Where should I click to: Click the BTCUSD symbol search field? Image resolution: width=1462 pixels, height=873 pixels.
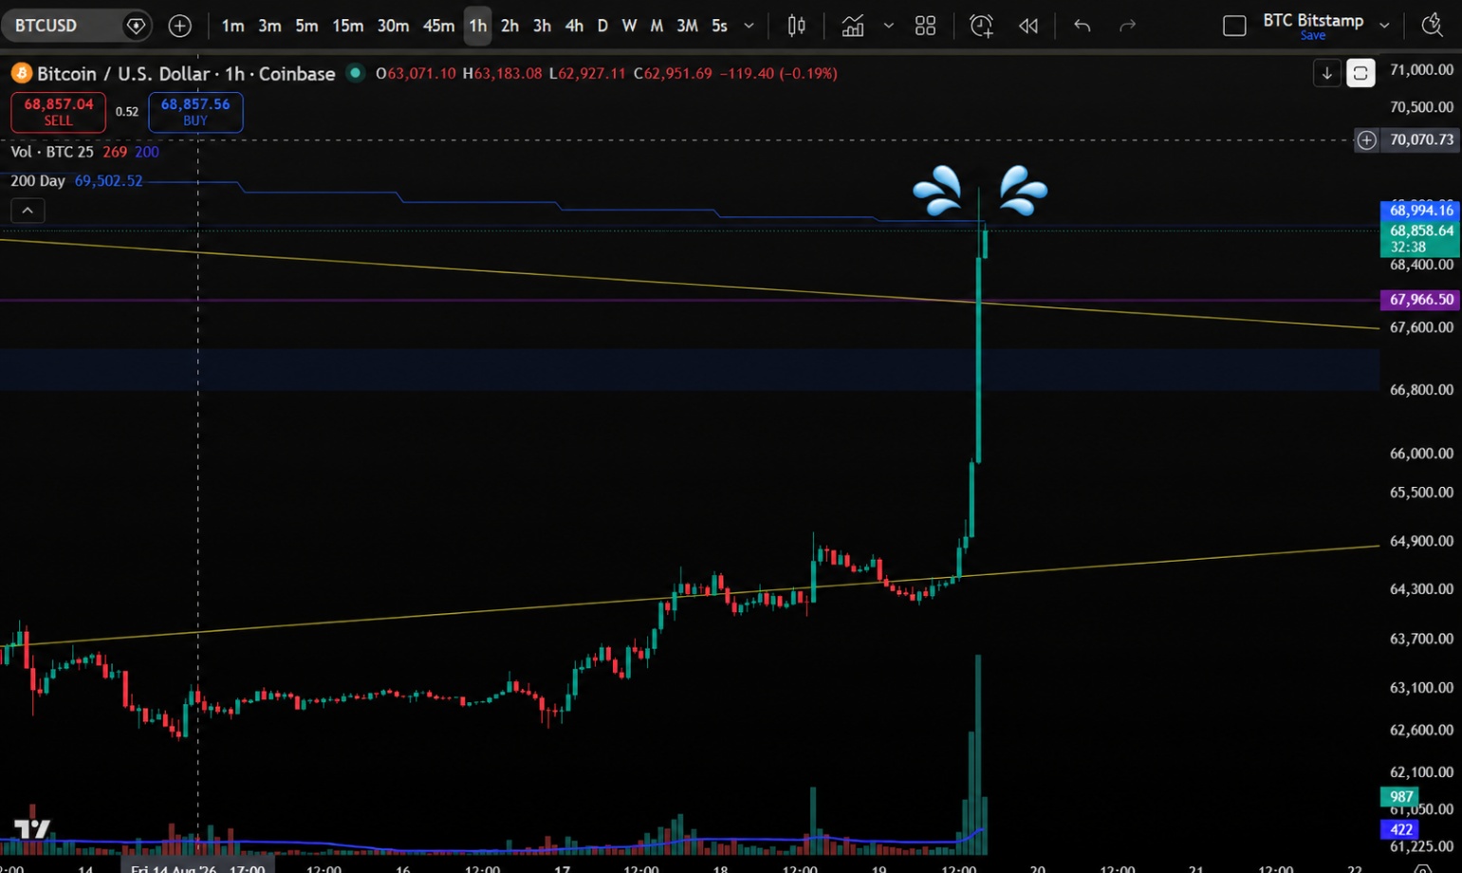tap(62, 26)
